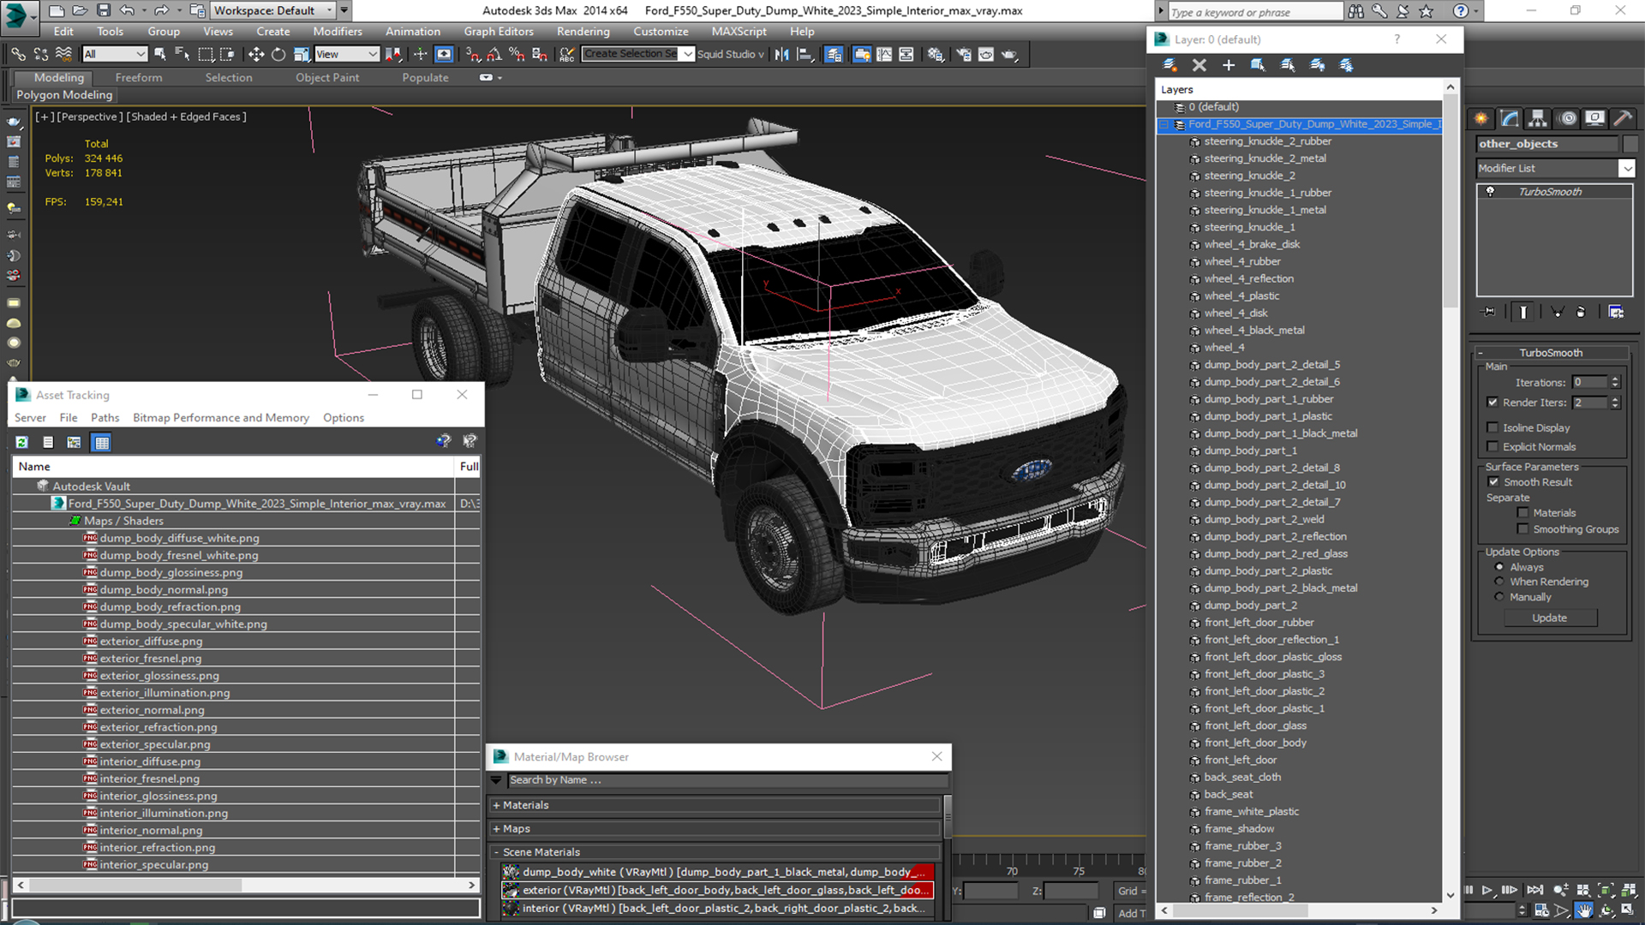Click Hide/Unhide All Layers icon
The height and width of the screenshot is (925, 1645).
tap(1318, 65)
